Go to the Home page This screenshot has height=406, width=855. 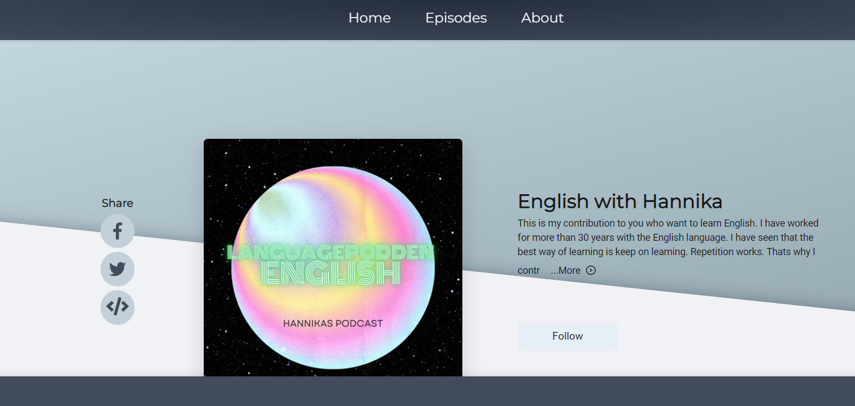point(370,18)
